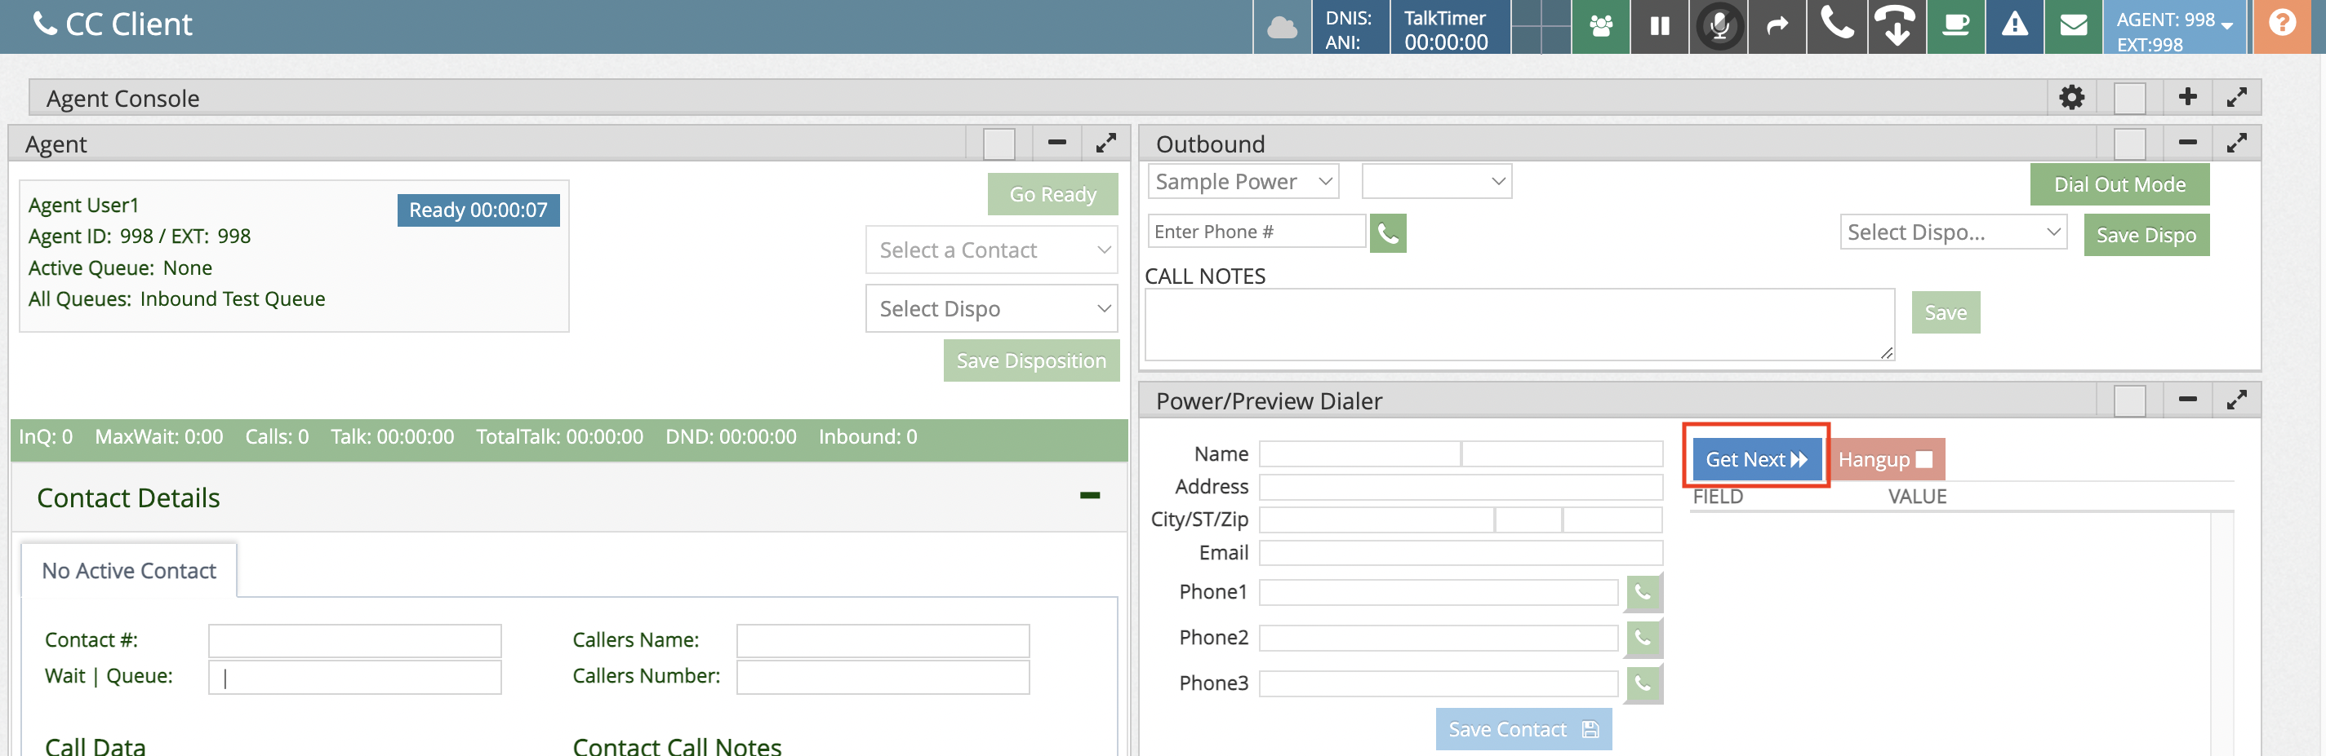Click the transfer call arrow icon
This screenshot has height=756, width=2326.
click(1777, 26)
